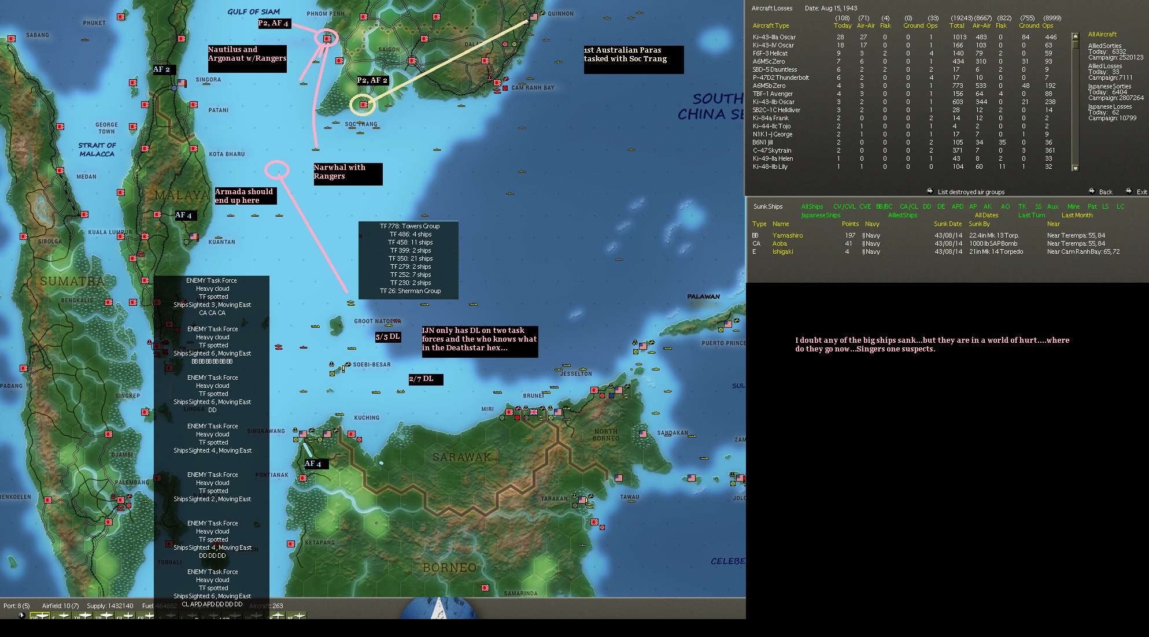Open sunk ship Yamashiro details
The image size is (1149, 637).
tap(788, 235)
